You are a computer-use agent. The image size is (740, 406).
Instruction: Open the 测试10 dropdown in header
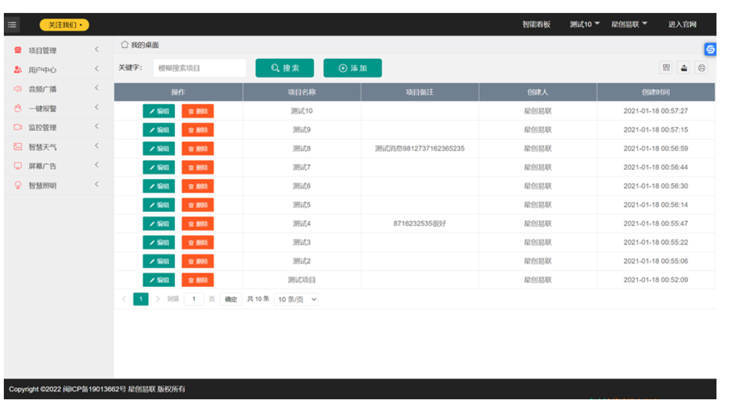[x=584, y=24]
